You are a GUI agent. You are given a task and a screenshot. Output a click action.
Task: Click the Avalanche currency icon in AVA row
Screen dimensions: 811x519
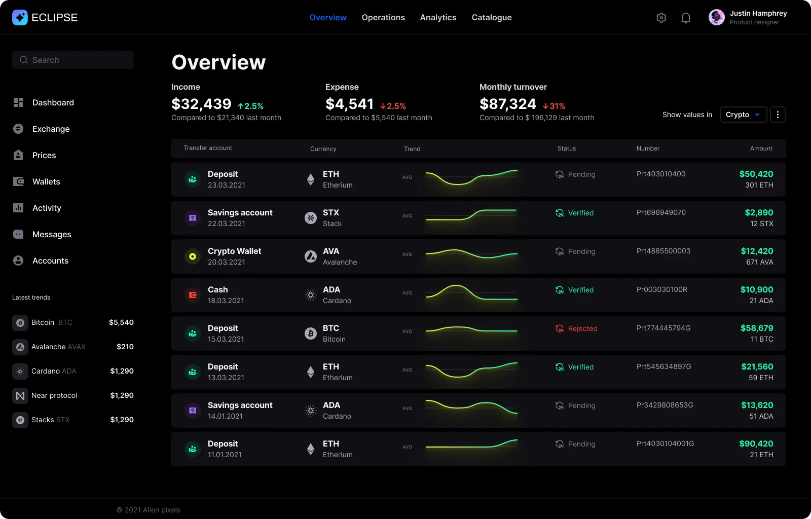click(310, 256)
